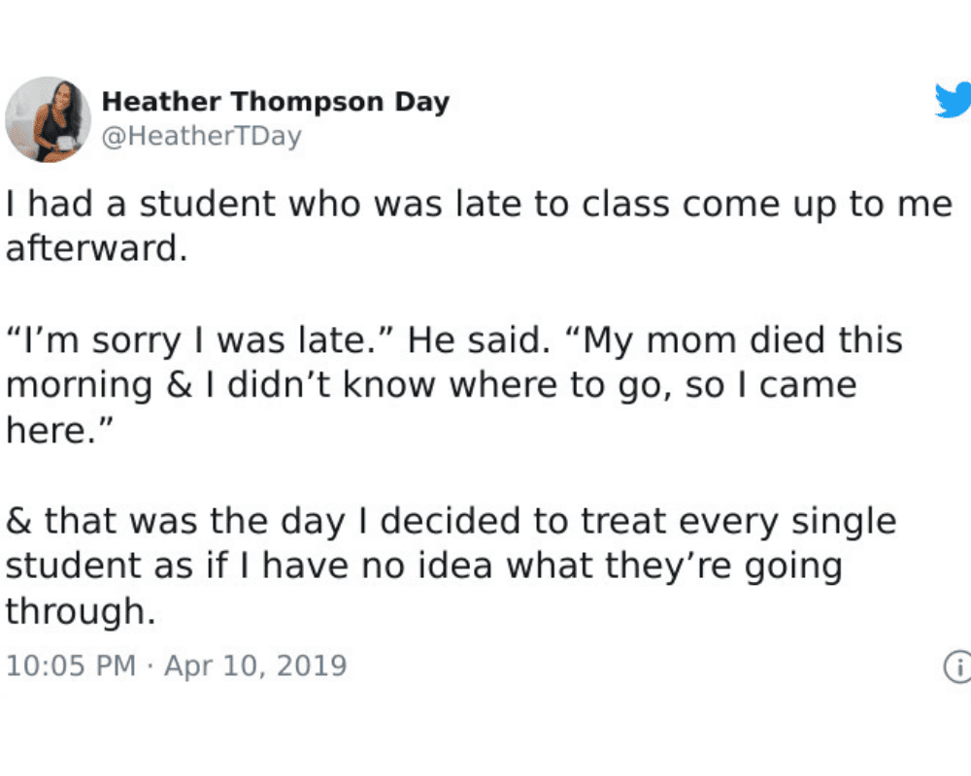Click the word "through." at tweet end

click(x=80, y=612)
